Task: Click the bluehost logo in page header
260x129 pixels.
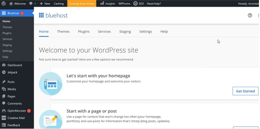Action: (x=53, y=15)
